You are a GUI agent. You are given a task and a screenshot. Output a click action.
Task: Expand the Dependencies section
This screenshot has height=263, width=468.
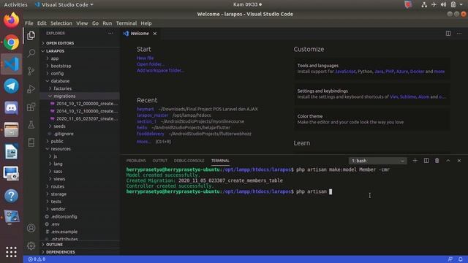point(80,252)
